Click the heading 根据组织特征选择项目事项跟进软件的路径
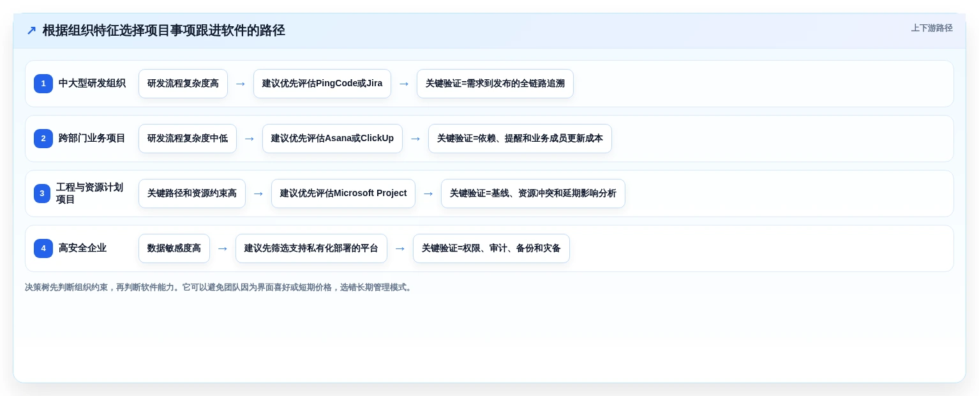The width and height of the screenshot is (979, 396). click(163, 31)
